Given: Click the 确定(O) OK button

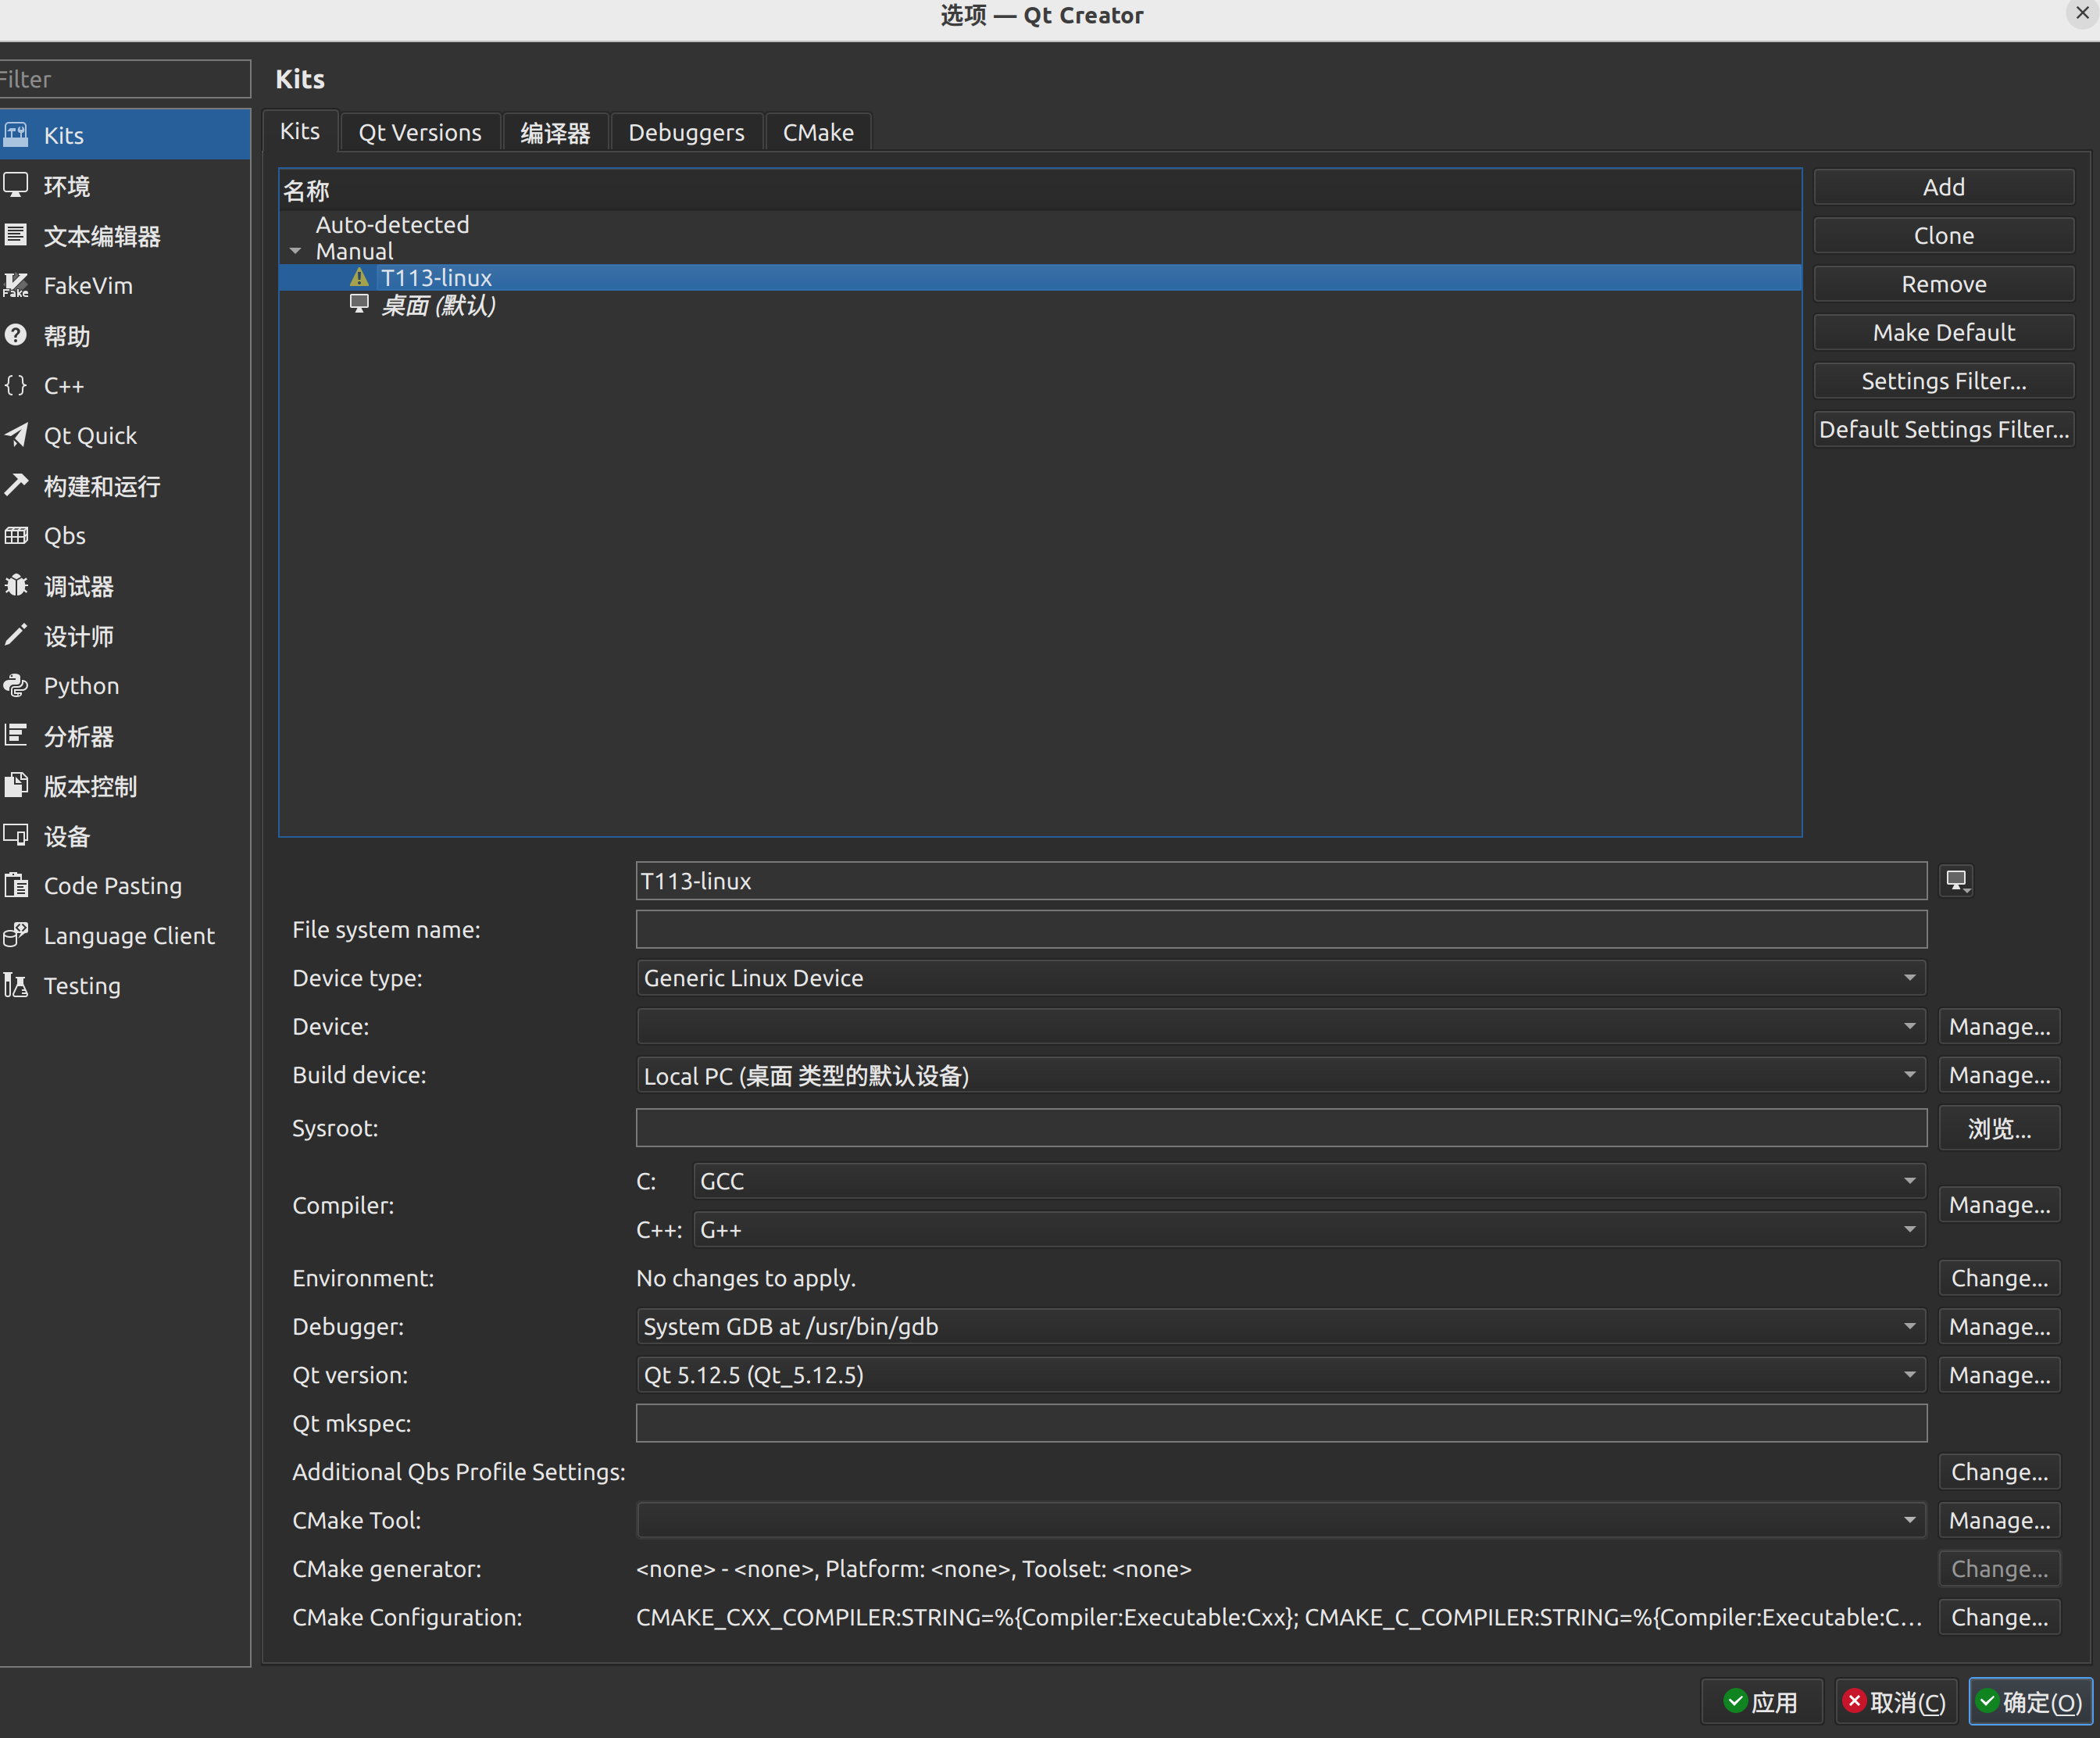Looking at the screenshot, I should (x=2030, y=1702).
